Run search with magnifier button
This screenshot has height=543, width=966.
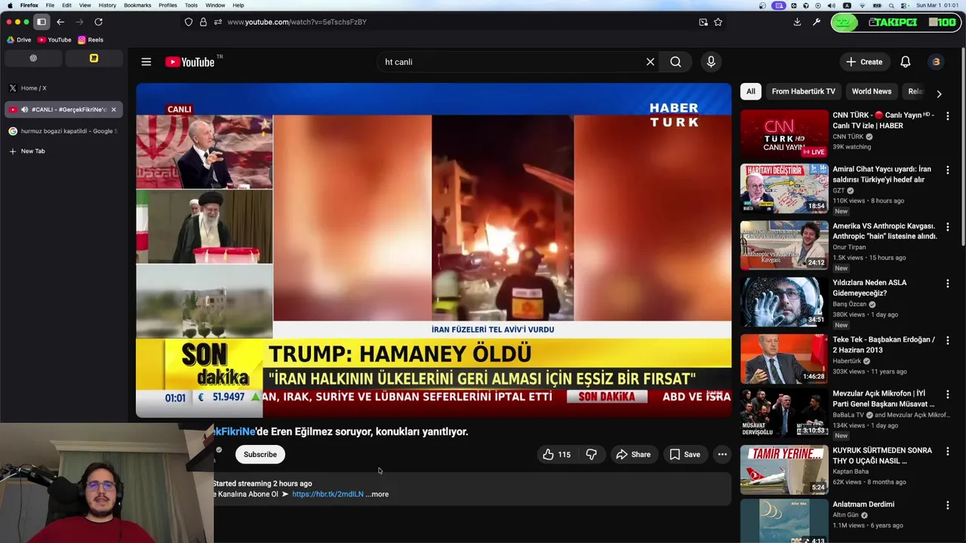pyautogui.click(x=675, y=62)
